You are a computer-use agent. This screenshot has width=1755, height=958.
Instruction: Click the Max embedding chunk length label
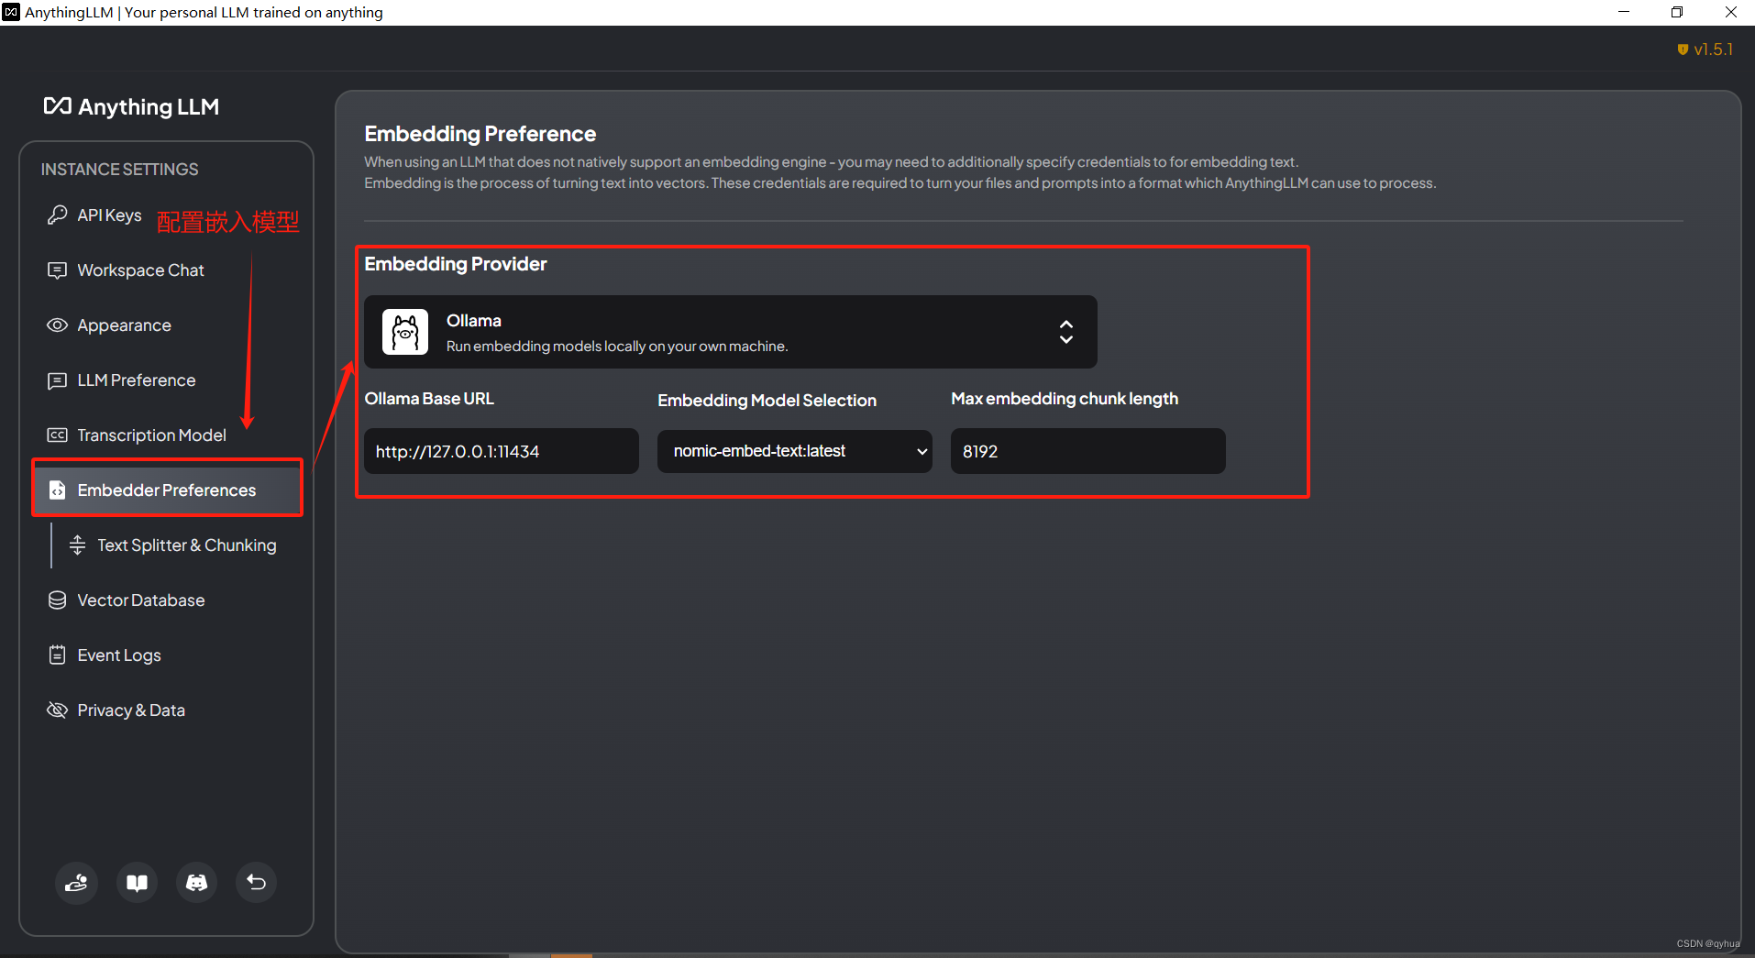tap(1065, 399)
